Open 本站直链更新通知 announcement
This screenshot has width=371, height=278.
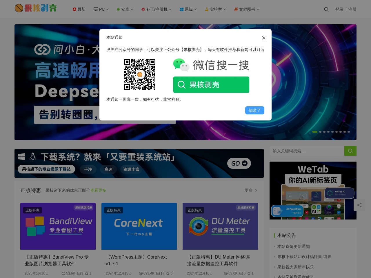pyautogui.click(x=294, y=246)
